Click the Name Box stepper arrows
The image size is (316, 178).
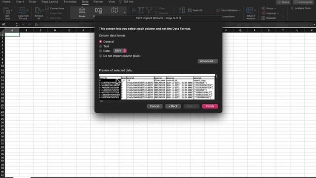[16, 24]
